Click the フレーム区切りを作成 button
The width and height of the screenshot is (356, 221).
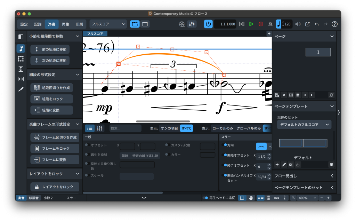[x=55, y=137]
